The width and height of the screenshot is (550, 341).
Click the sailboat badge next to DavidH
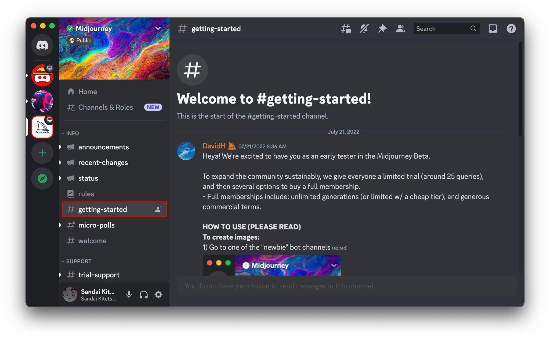(x=232, y=146)
